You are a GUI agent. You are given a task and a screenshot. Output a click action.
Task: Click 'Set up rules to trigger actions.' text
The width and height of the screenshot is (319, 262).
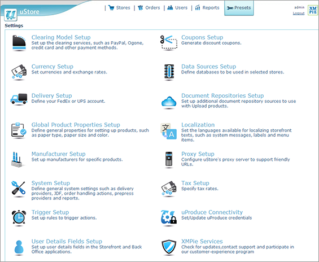(x=64, y=217)
